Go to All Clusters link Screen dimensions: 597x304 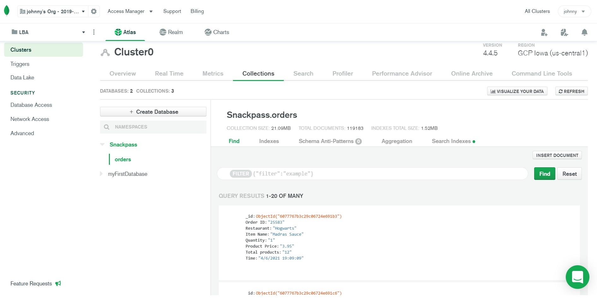coord(537,11)
